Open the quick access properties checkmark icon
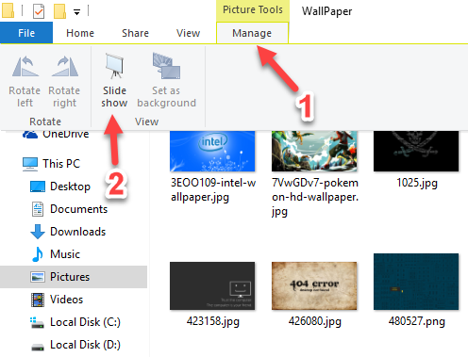 (x=39, y=11)
